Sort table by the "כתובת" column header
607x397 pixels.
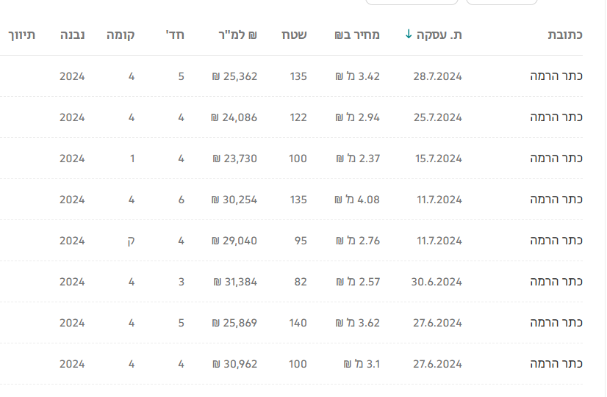pyautogui.click(x=566, y=34)
